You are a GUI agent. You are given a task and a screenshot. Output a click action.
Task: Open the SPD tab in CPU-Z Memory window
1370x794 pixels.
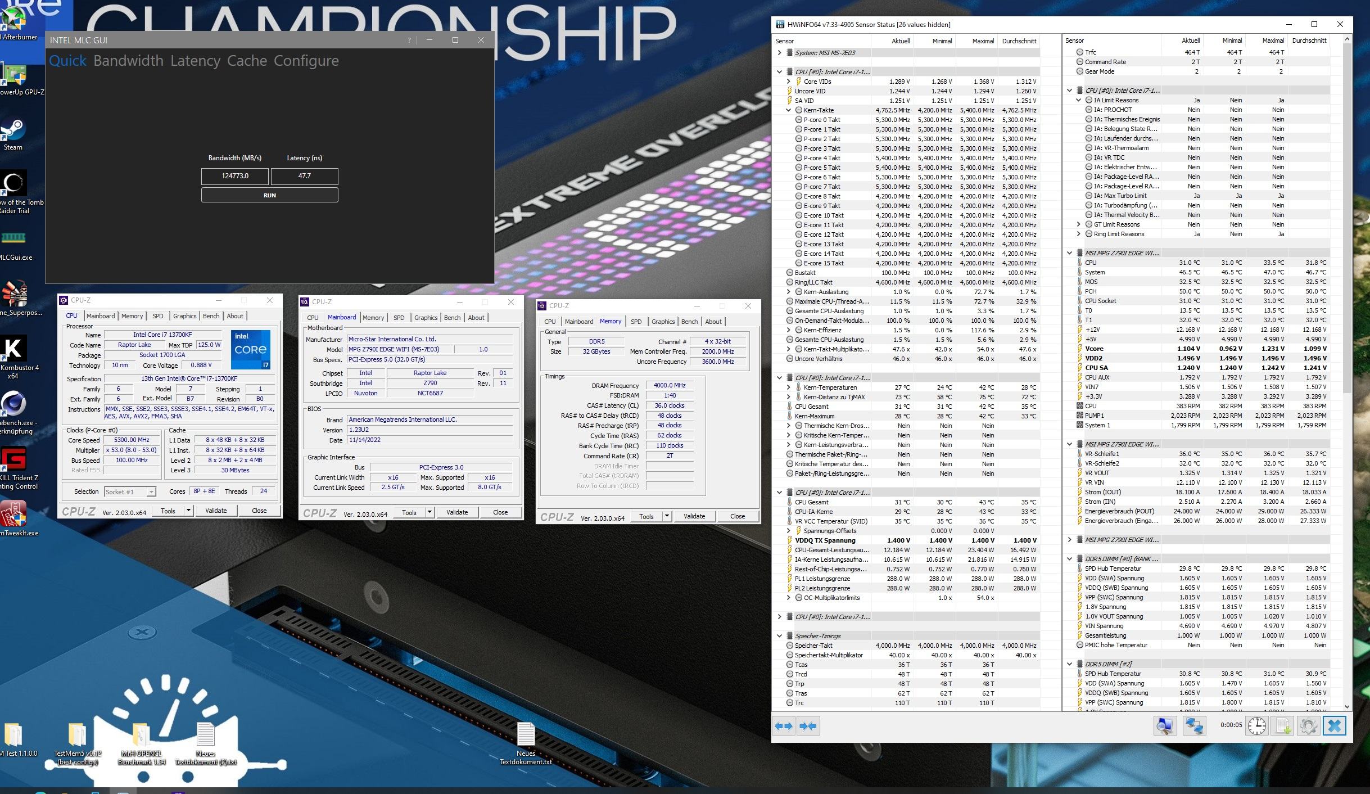[x=636, y=322]
